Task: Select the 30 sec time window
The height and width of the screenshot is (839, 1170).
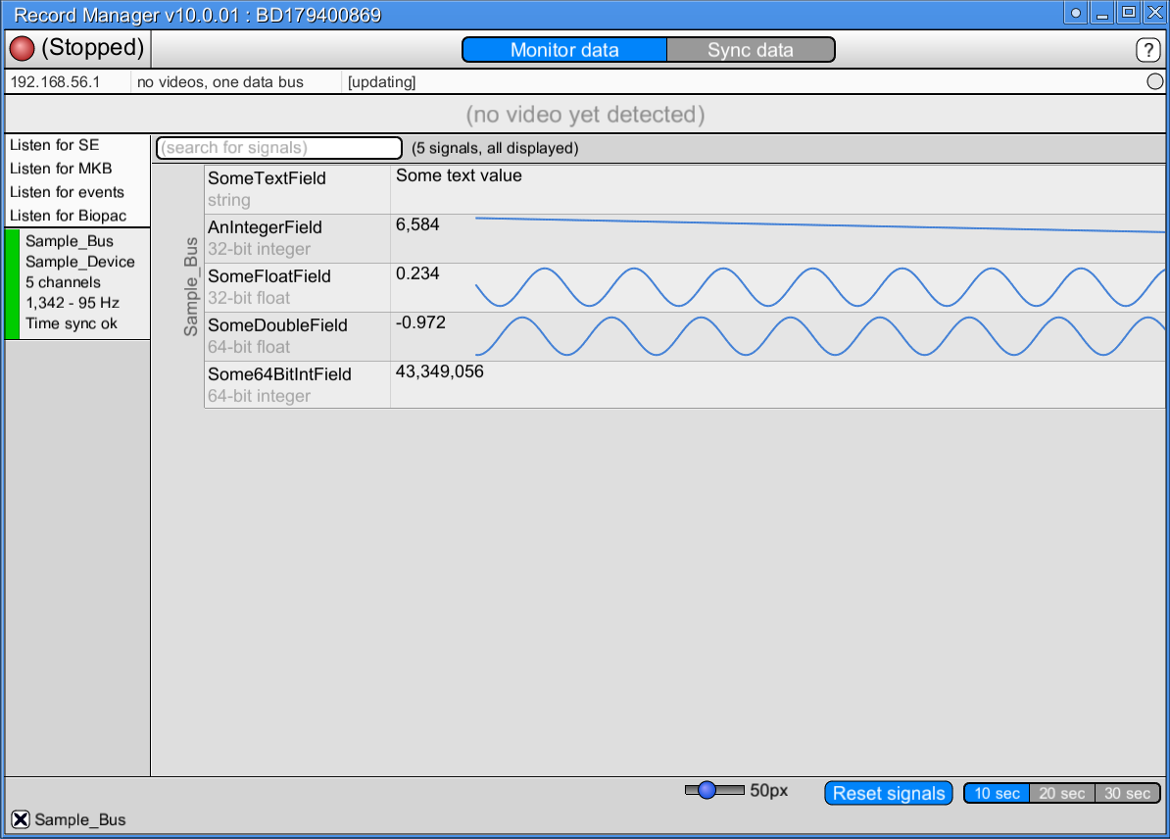Action: (x=1128, y=793)
